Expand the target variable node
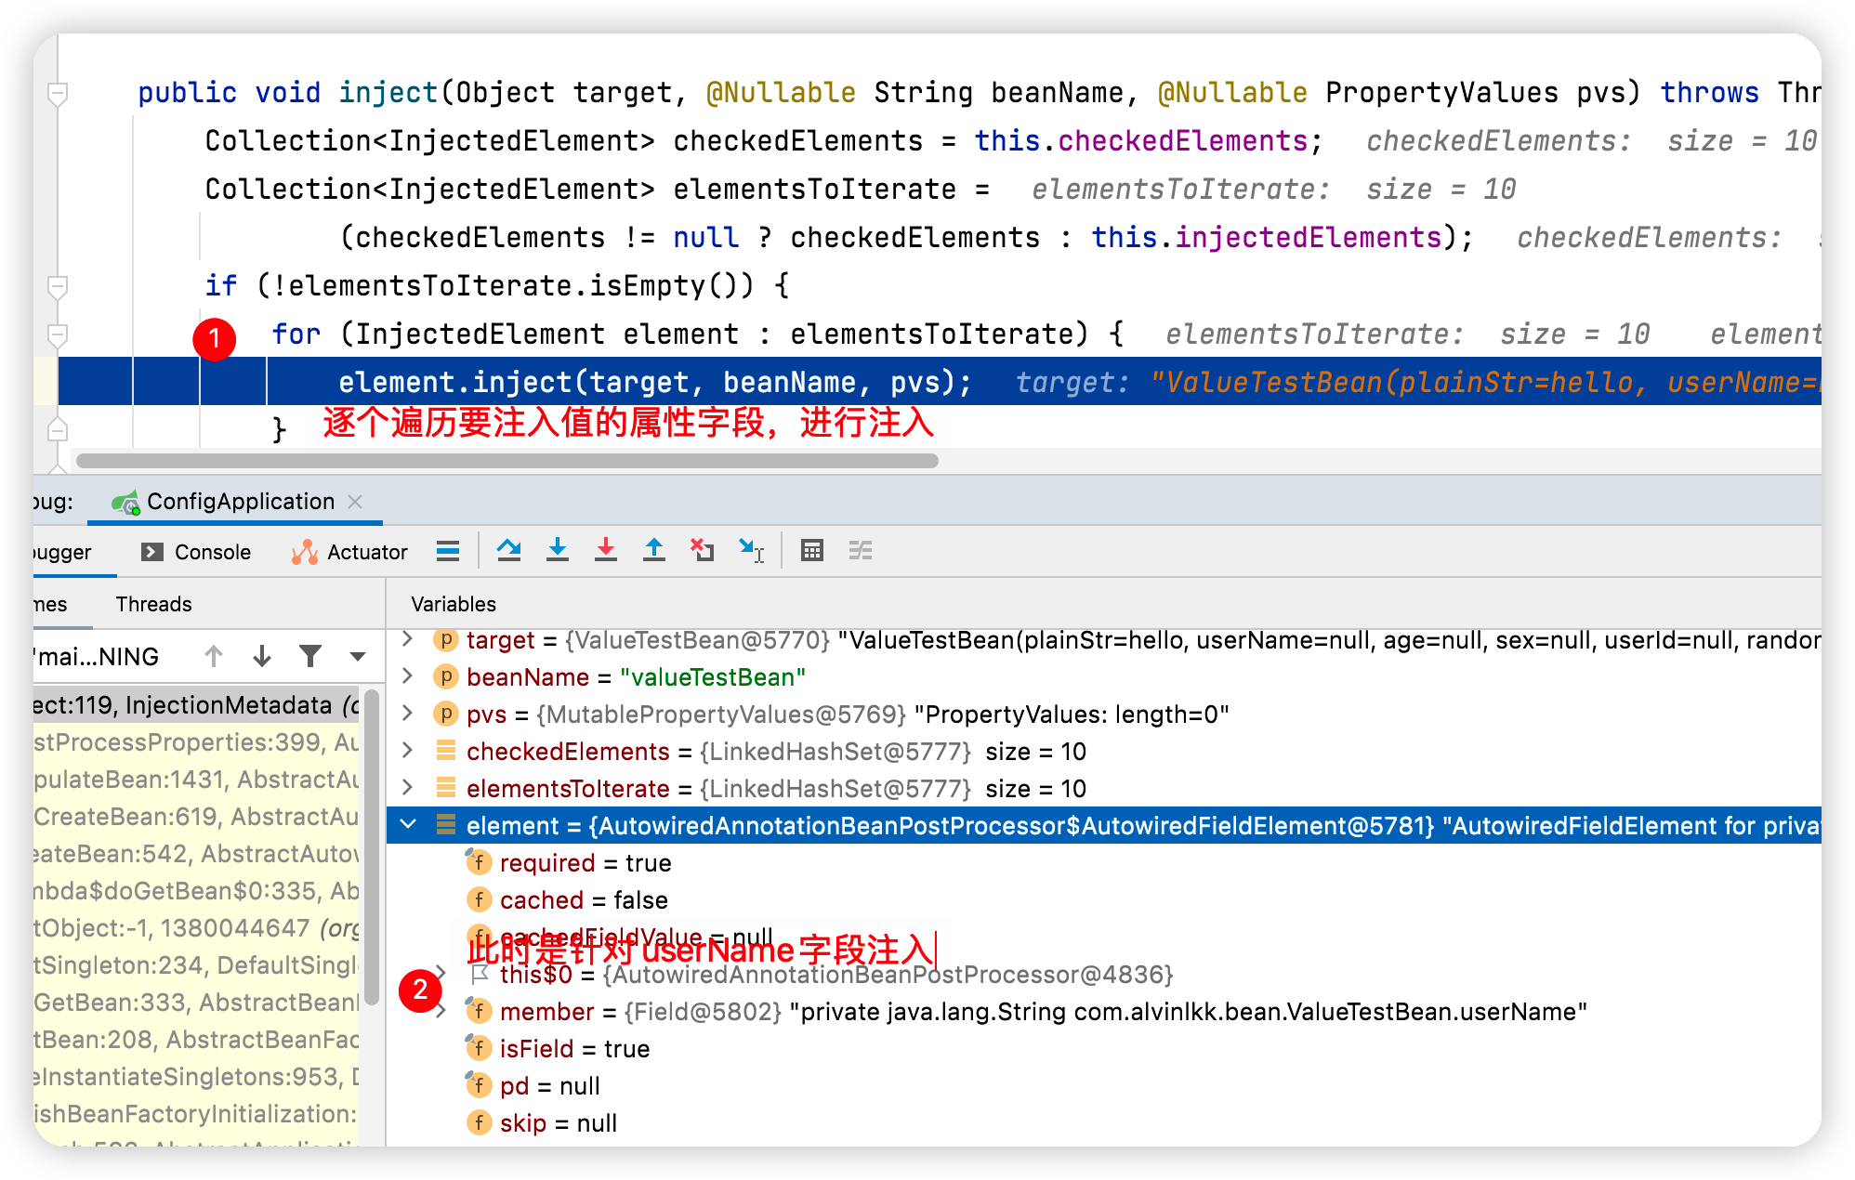This screenshot has width=1855, height=1180. pyautogui.click(x=407, y=639)
